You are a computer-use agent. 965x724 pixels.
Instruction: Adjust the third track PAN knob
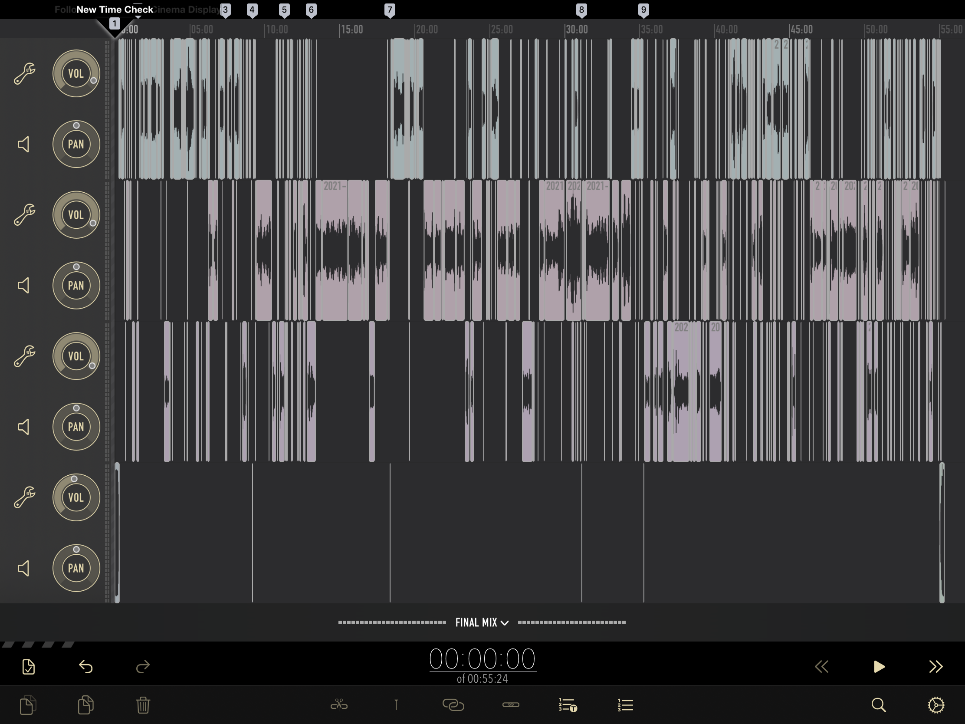click(x=76, y=427)
